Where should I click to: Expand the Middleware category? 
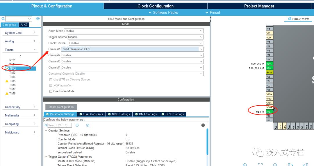pyautogui.click(x=20, y=132)
